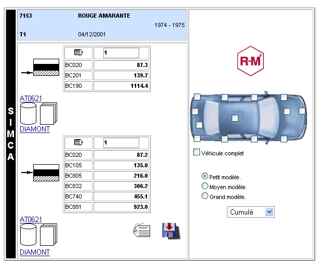Check the Véhicule complet checkbox

click(196, 152)
